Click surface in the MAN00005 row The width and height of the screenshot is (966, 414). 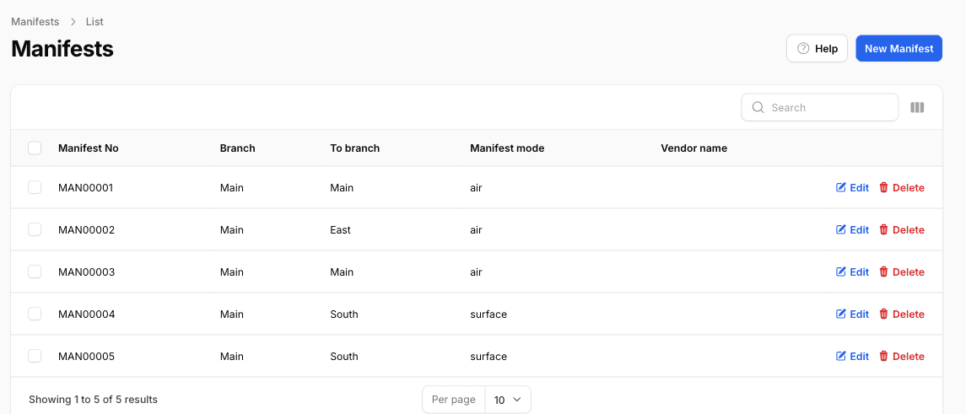point(488,356)
